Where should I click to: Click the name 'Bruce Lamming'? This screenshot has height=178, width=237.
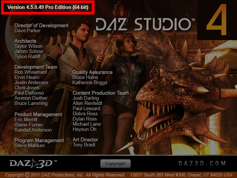pos(31,103)
